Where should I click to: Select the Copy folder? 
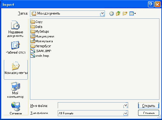coord(36,22)
